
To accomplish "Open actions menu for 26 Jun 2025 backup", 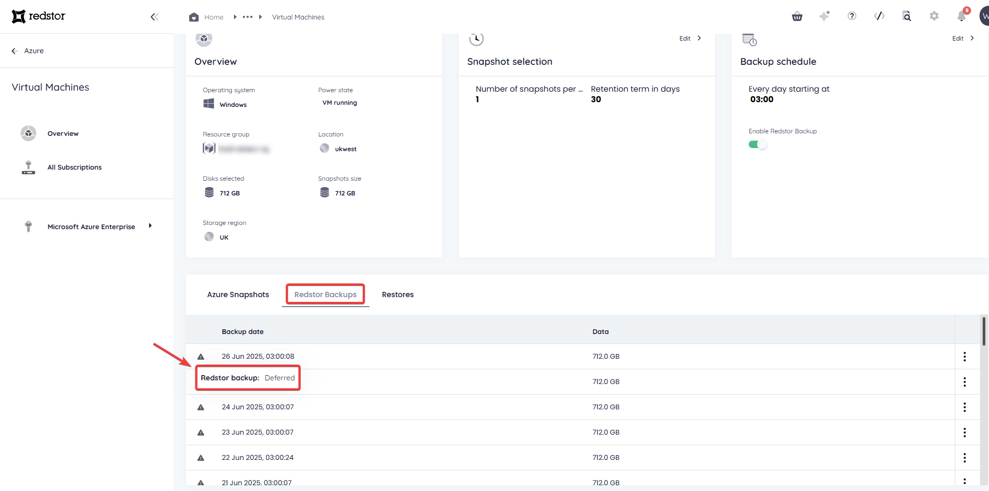I will [x=965, y=357].
